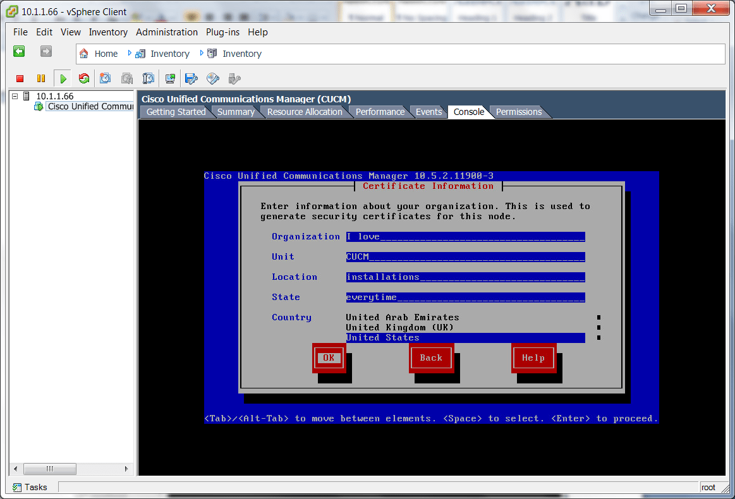Open the Plug-ins menu
This screenshot has height=499, width=735.
222,32
